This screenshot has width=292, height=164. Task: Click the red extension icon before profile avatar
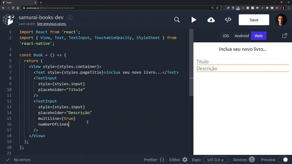[277, 8]
